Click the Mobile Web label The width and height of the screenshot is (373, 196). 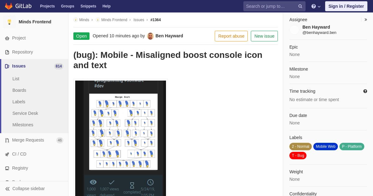pyautogui.click(x=325, y=147)
